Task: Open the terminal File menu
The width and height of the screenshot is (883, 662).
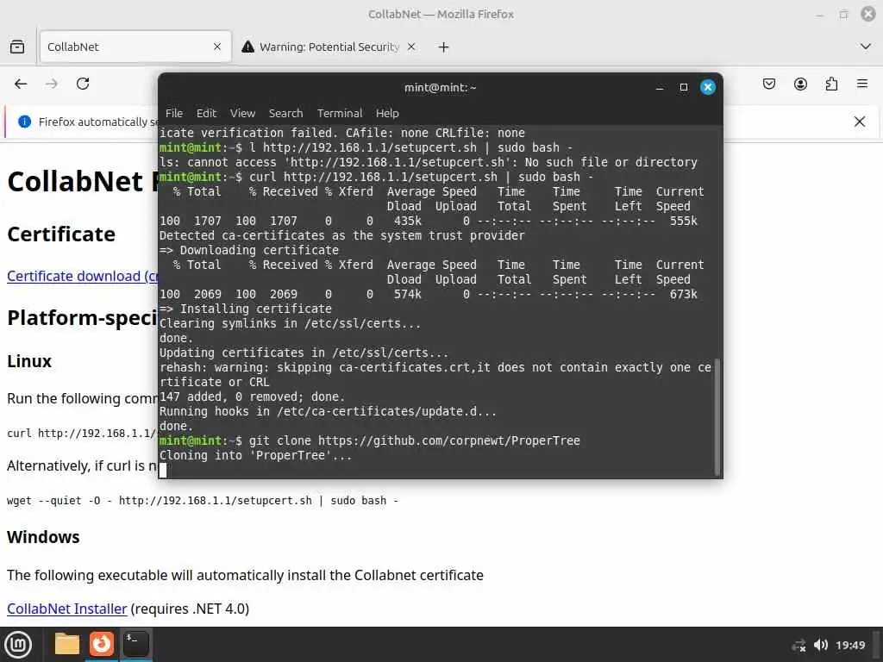Action: (x=174, y=113)
